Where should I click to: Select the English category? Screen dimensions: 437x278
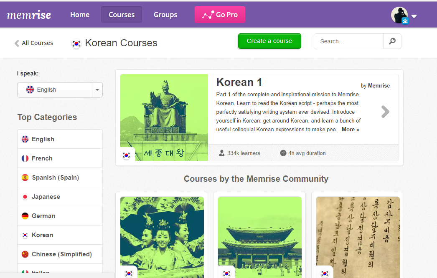[x=60, y=139]
